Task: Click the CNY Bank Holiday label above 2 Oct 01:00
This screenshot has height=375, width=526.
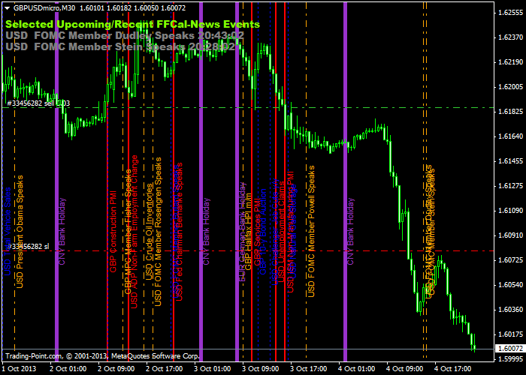Action: pos(62,232)
